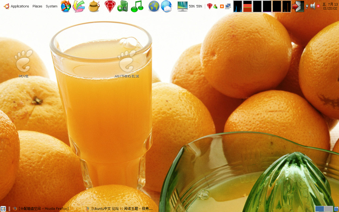Open the orange star notification icon
This screenshot has height=212, width=339.
pos(222,6)
